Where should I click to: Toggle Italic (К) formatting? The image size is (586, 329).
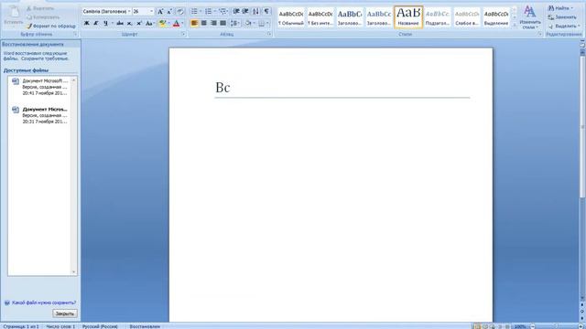coord(95,23)
